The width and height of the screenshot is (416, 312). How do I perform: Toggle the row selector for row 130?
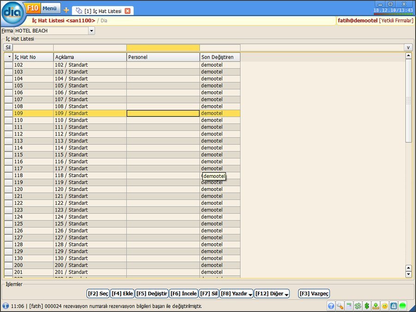(8, 258)
